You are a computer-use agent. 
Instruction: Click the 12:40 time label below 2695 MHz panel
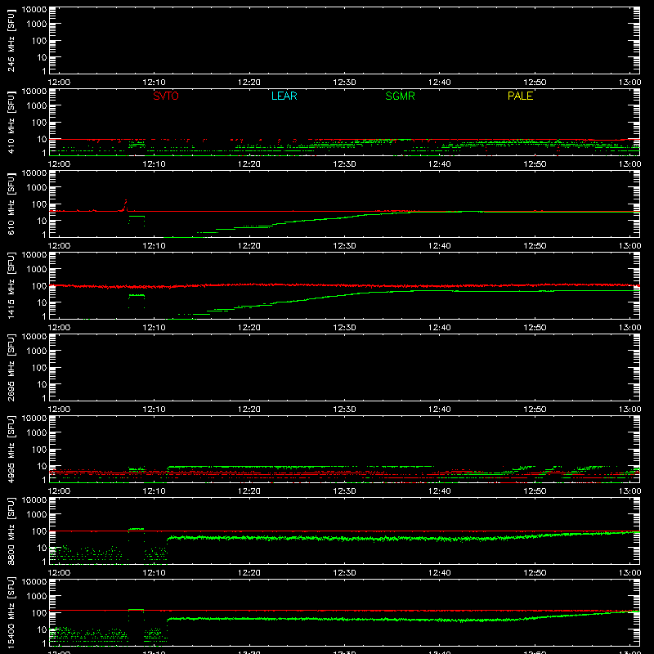(x=440, y=410)
